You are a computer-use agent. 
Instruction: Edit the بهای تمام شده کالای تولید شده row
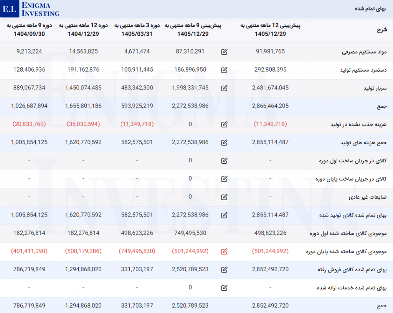[x=224, y=215]
